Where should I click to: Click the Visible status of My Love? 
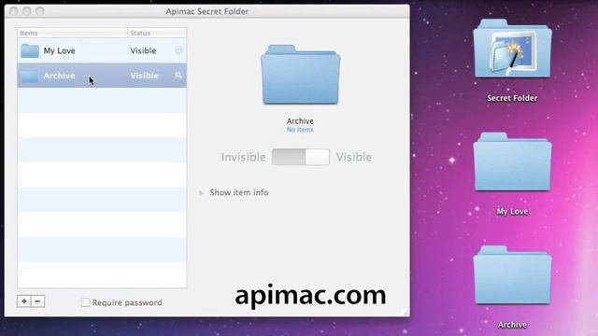pyautogui.click(x=143, y=50)
